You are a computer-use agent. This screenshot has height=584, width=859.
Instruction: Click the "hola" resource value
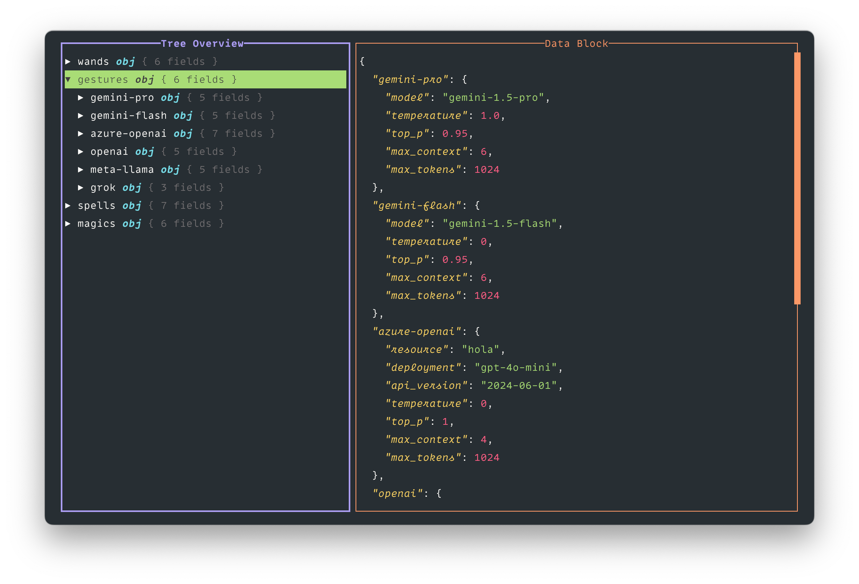point(481,350)
